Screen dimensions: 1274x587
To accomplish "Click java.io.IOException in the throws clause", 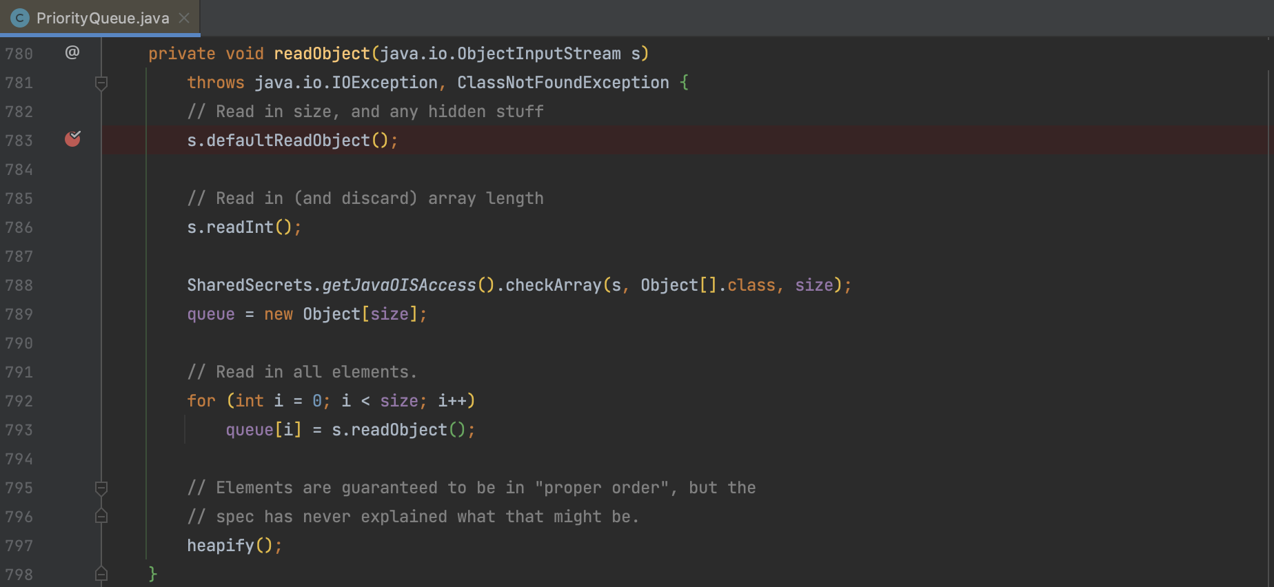I will coord(346,83).
